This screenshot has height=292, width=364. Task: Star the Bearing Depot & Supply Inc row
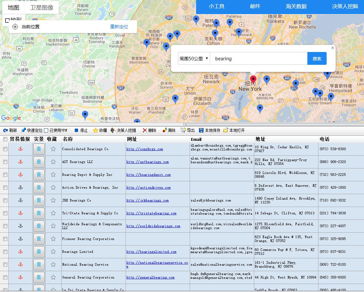tap(53, 175)
